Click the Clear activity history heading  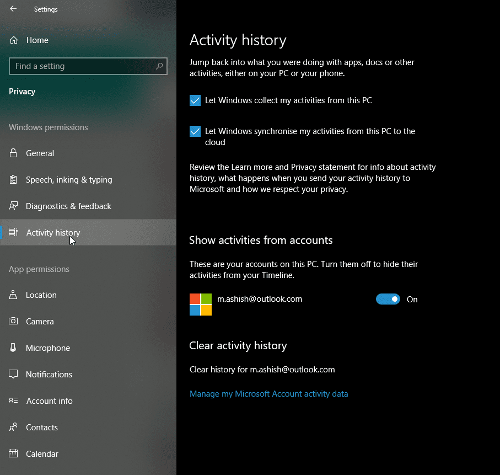(x=238, y=345)
